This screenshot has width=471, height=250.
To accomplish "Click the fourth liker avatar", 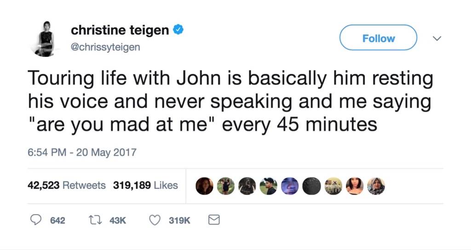I will coord(269,186).
